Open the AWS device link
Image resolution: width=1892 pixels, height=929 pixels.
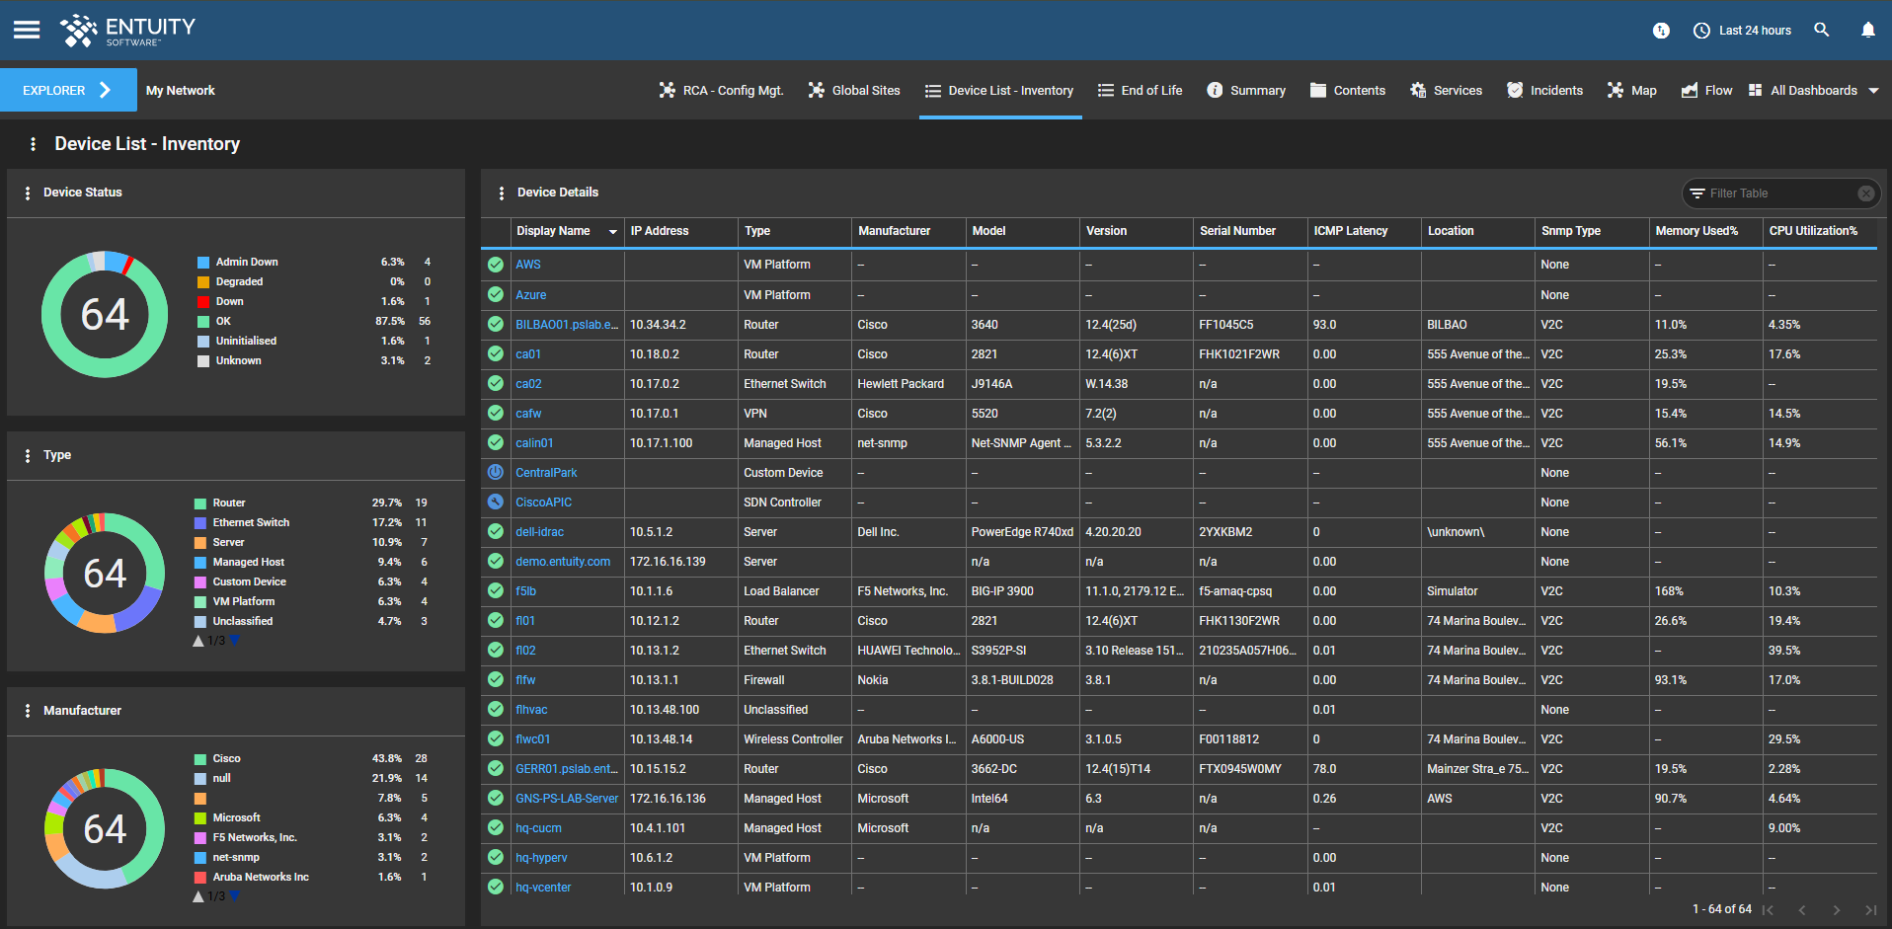click(x=528, y=265)
